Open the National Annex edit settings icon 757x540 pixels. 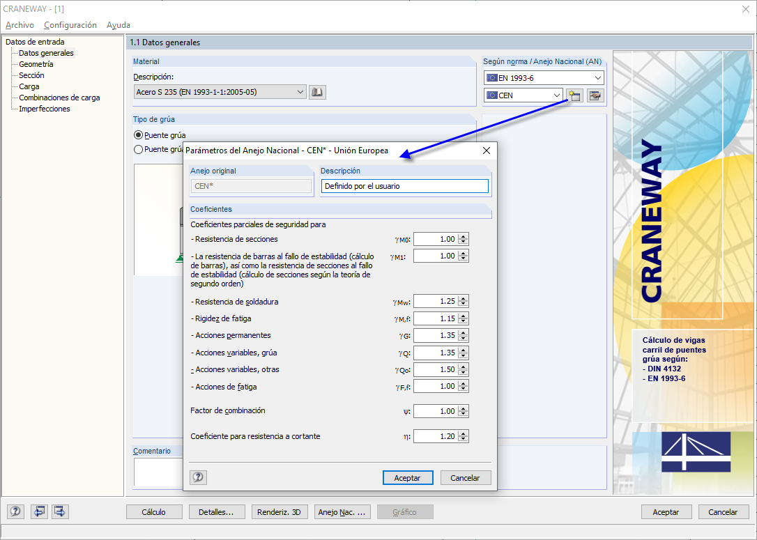(x=595, y=95)
